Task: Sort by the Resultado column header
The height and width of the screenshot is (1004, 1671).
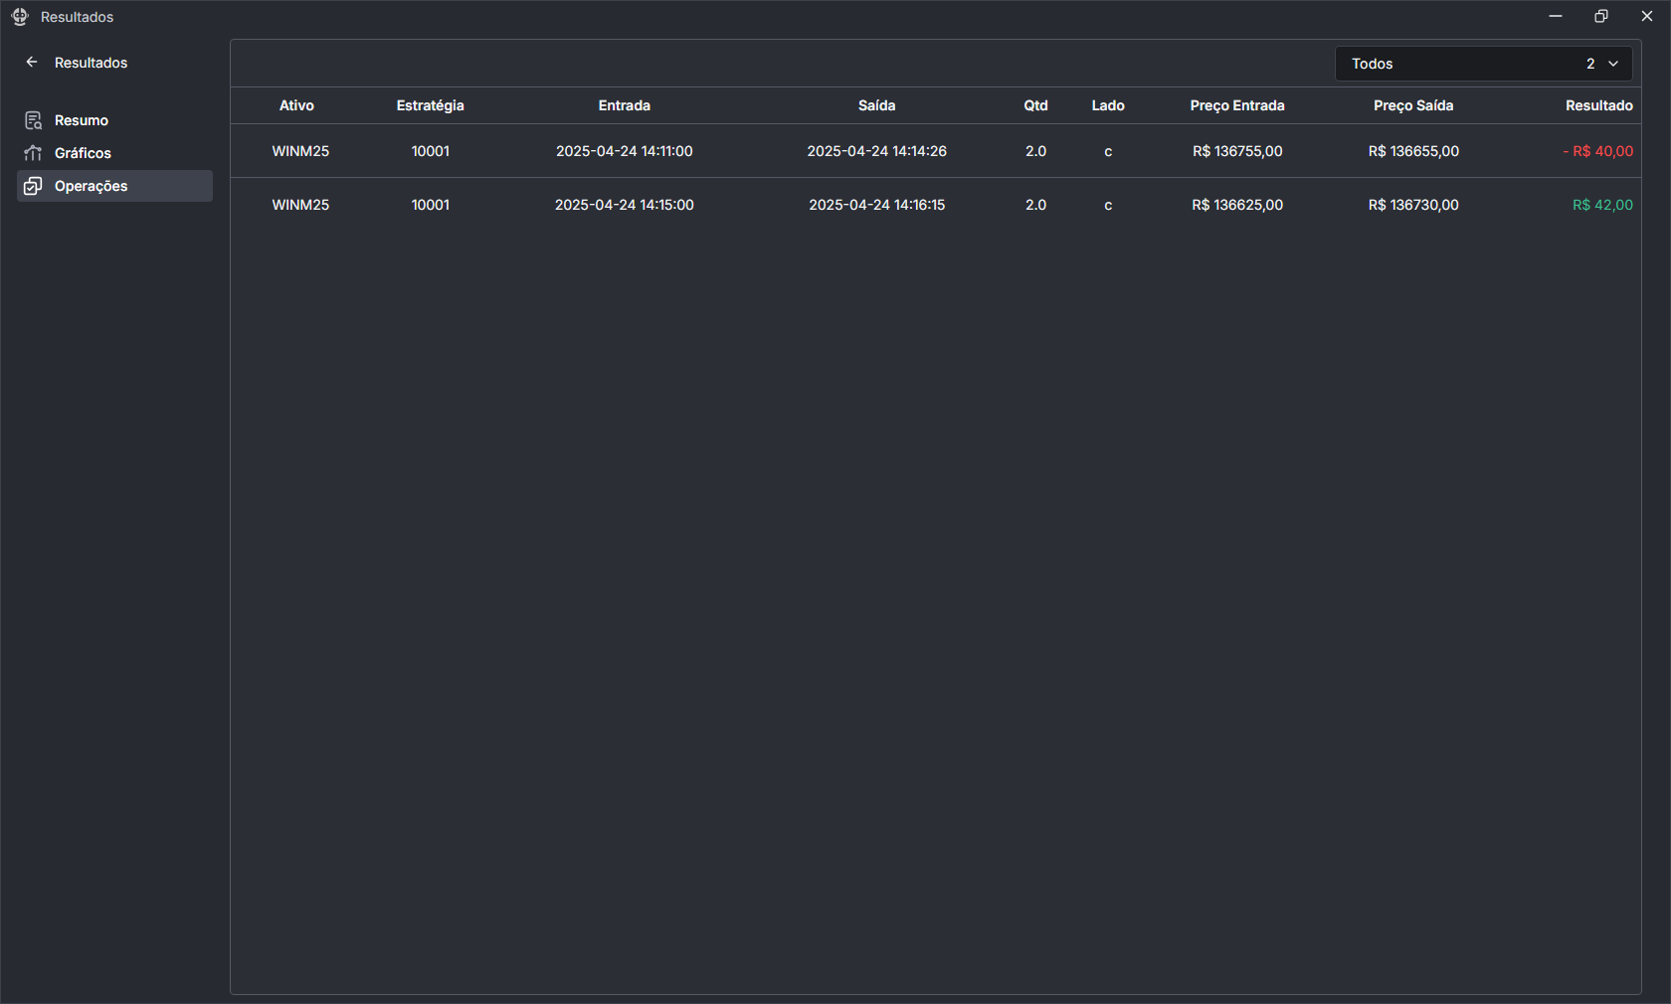Action: pos(1598,105)
